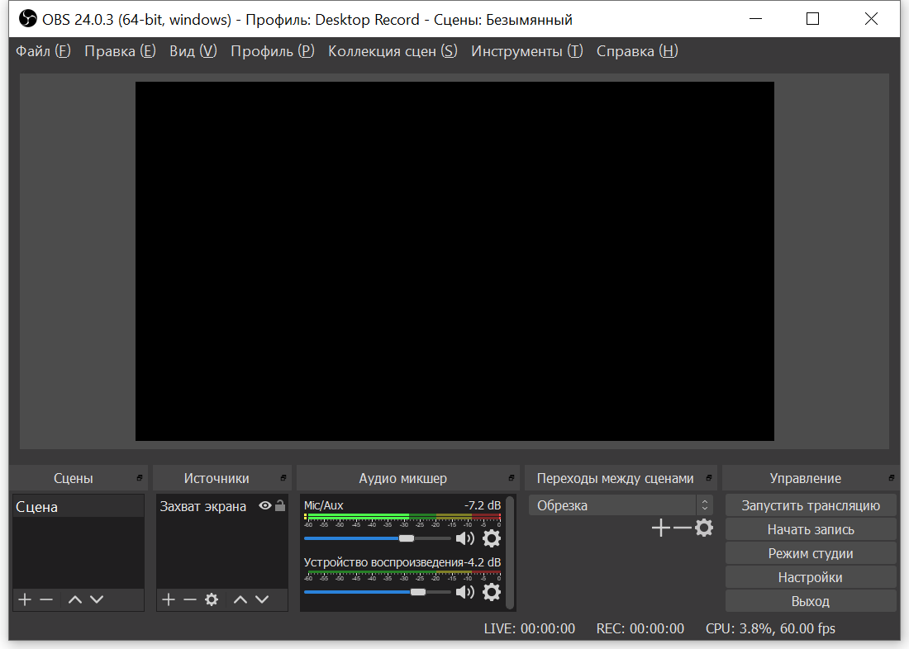The image size is (909, 649).
Task: Move scene up in Сцены panel
Action: click(74, 599)
